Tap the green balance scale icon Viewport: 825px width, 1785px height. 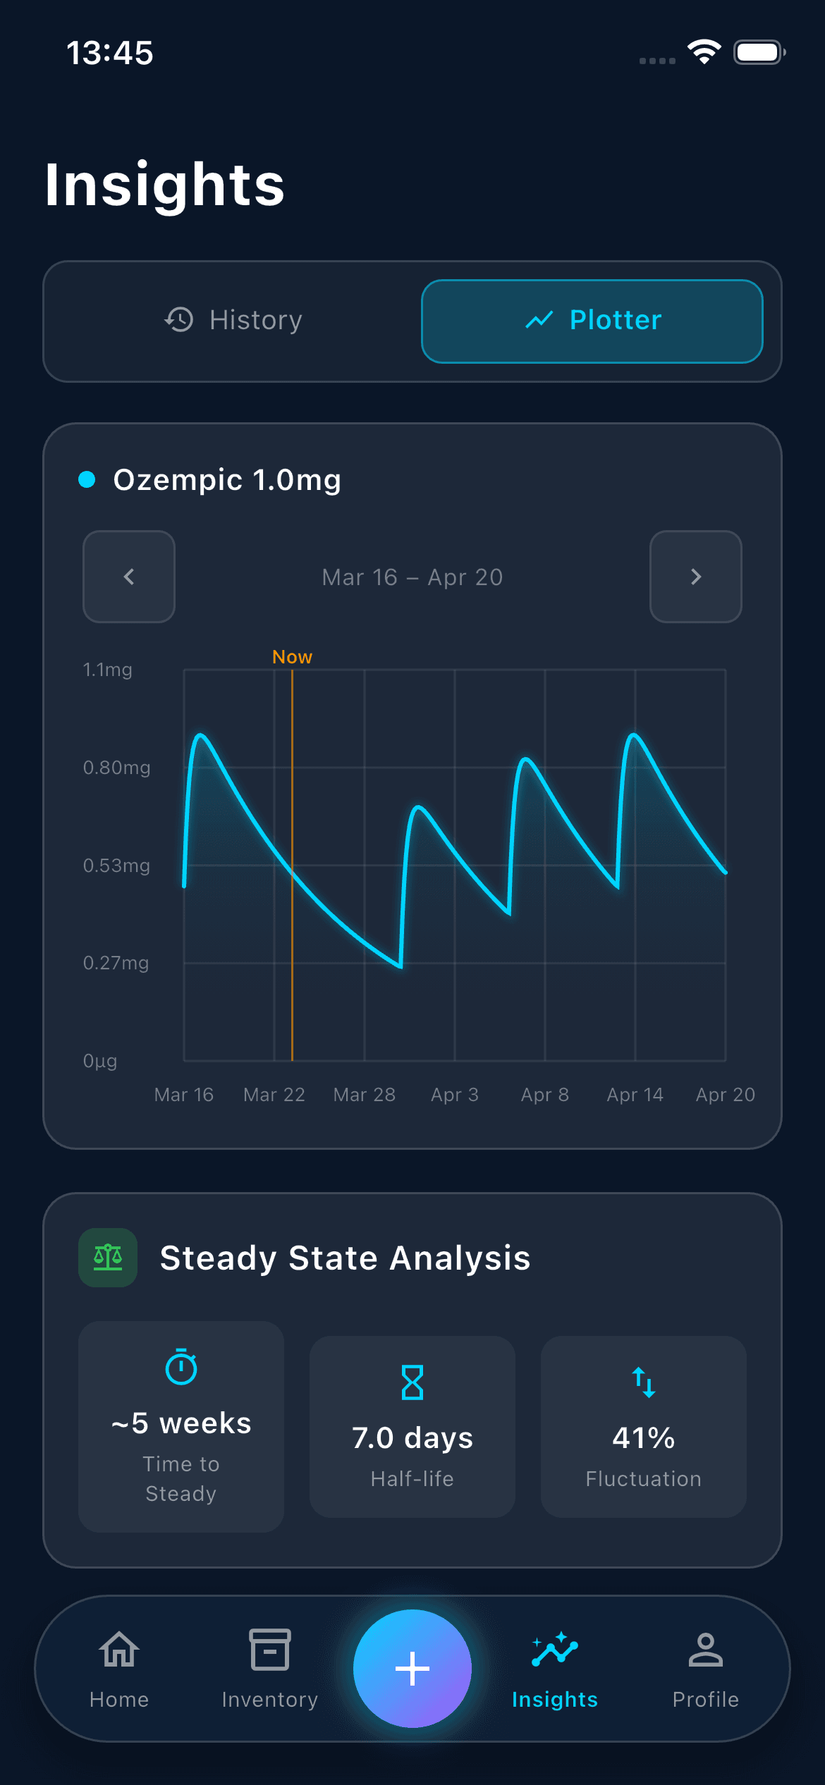click(x=108, y=1258)
